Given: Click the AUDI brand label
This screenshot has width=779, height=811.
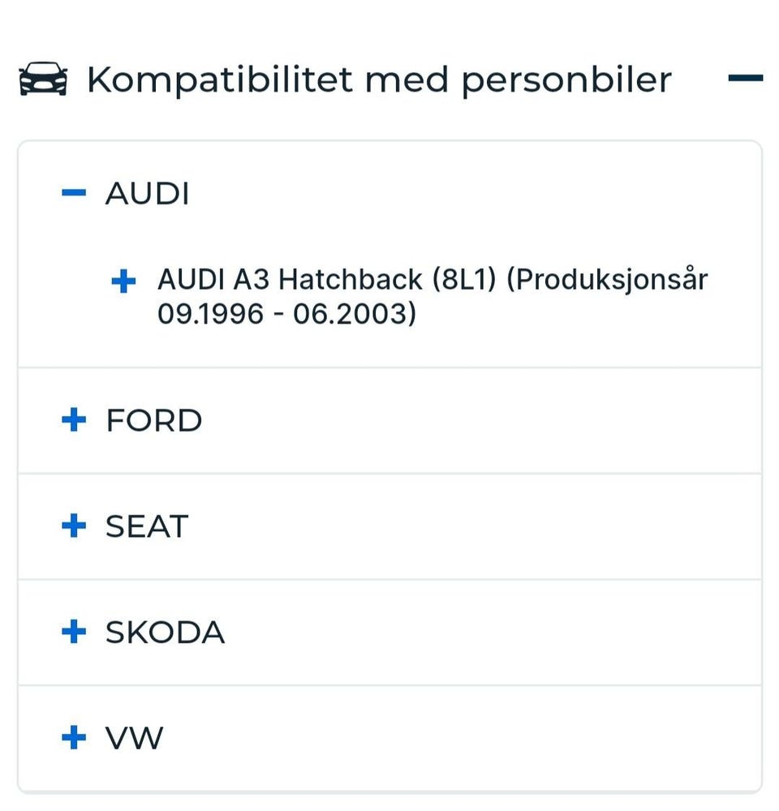Looking at the screenshot, I should pyautogui.click(x=147, y=194).
